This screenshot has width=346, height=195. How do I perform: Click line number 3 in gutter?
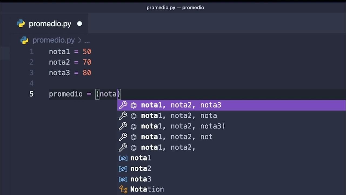tap(32, 73)
